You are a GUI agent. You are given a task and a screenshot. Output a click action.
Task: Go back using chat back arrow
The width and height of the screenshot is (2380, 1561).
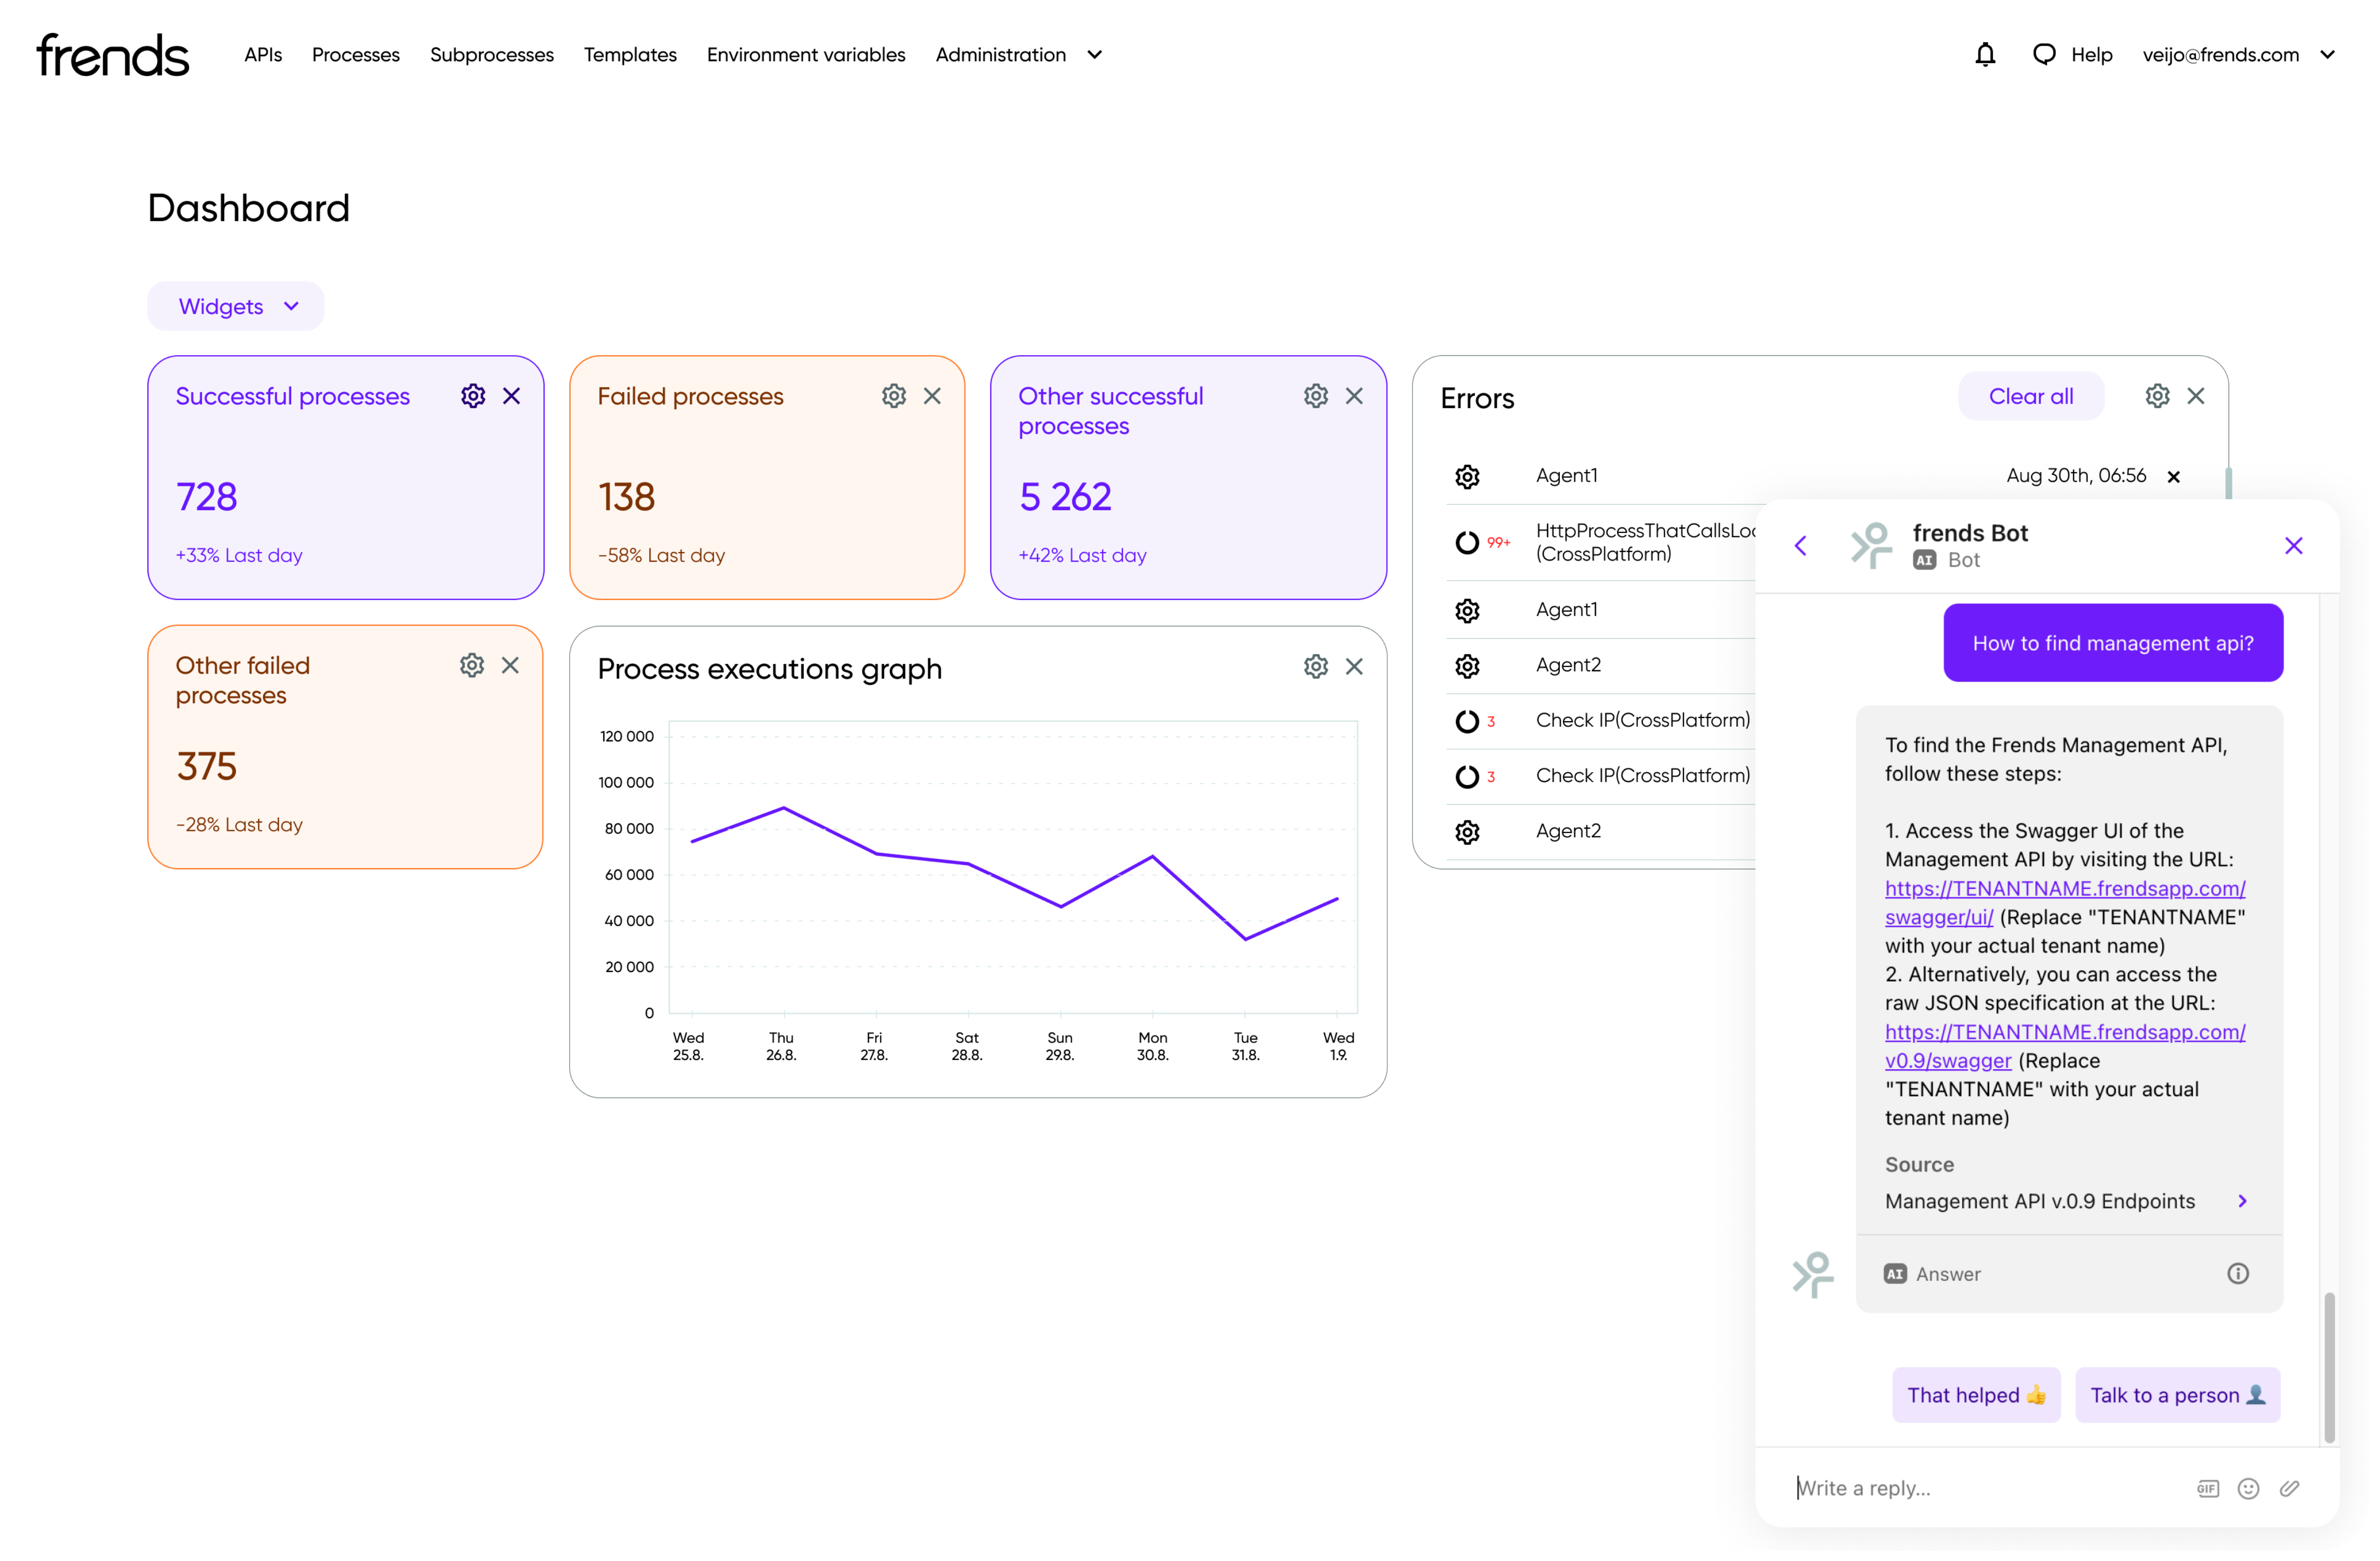click(1801, 545)
